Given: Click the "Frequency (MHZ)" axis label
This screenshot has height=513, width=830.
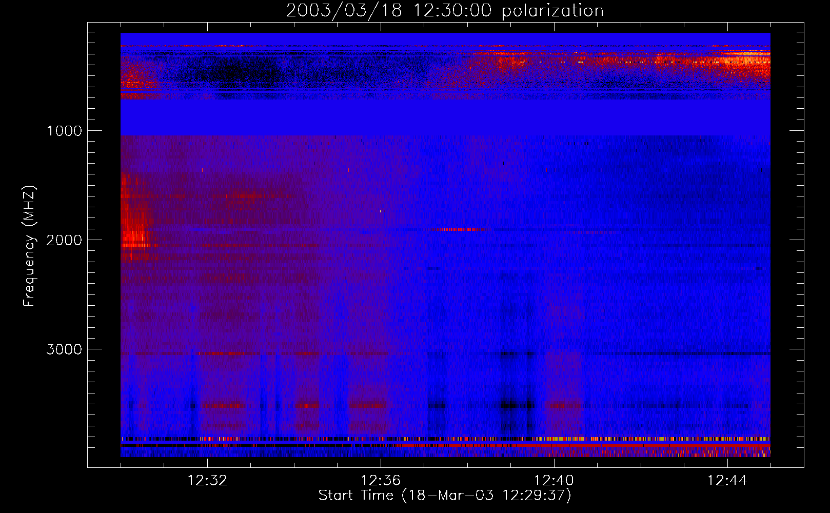Looking at the screenshot, I should [x=29, y=246].
